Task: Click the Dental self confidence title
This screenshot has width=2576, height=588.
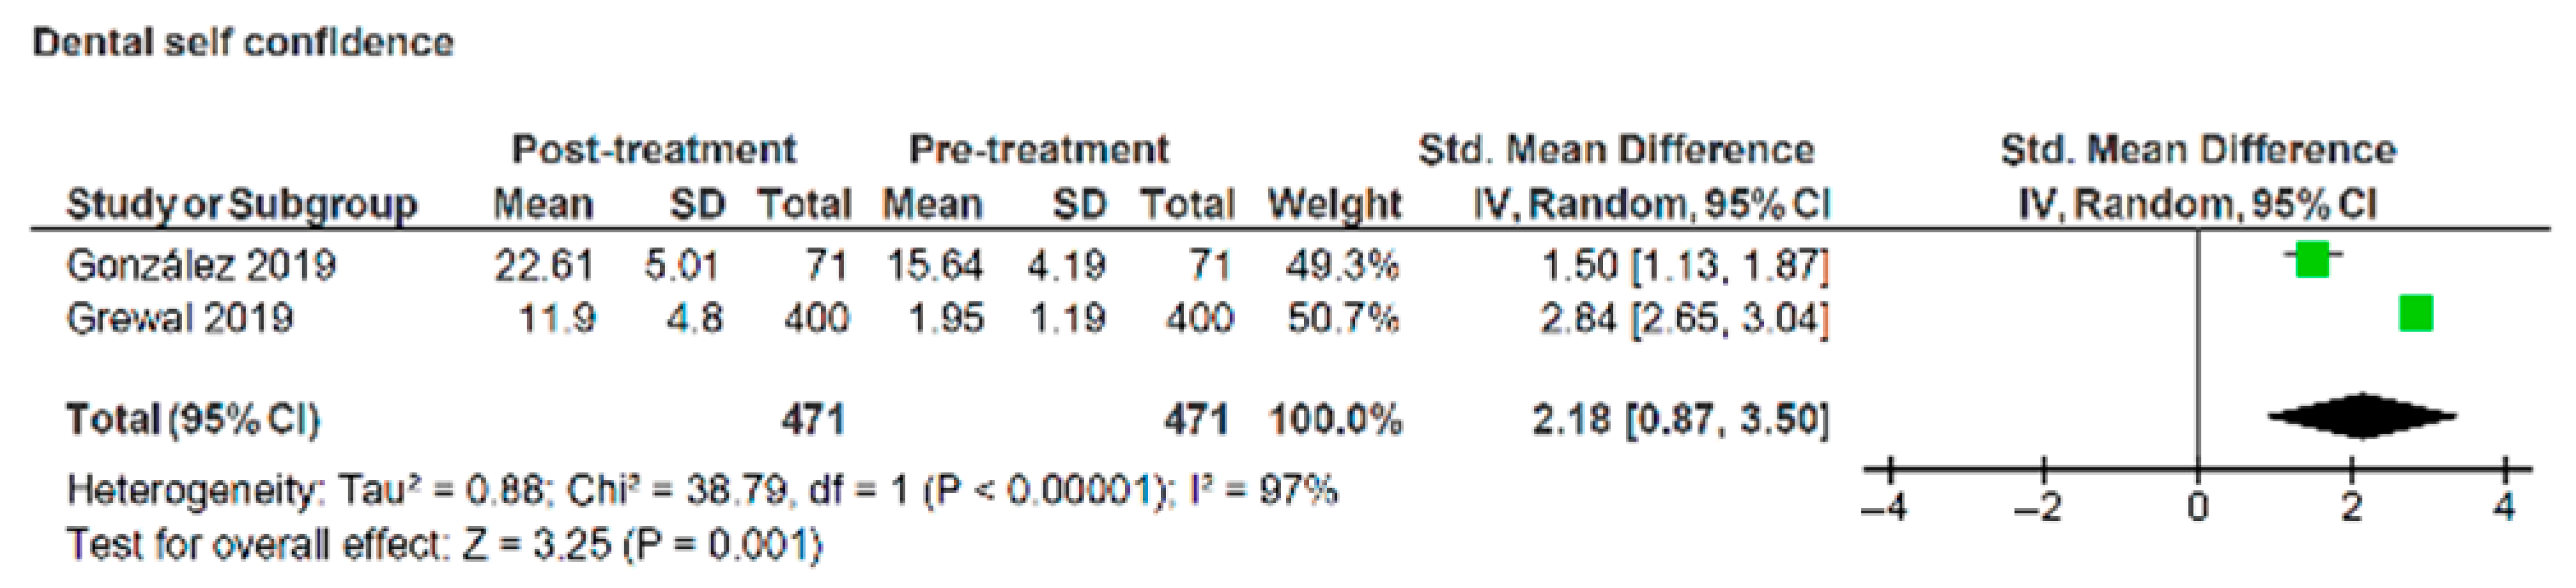Action: pos(244,42)
